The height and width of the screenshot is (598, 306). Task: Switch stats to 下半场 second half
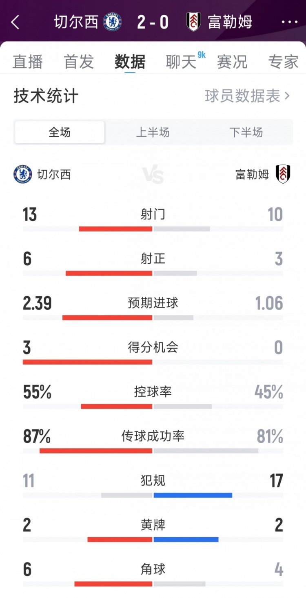point(246,132)
